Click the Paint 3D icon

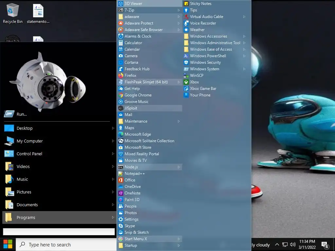click(121, 200)
